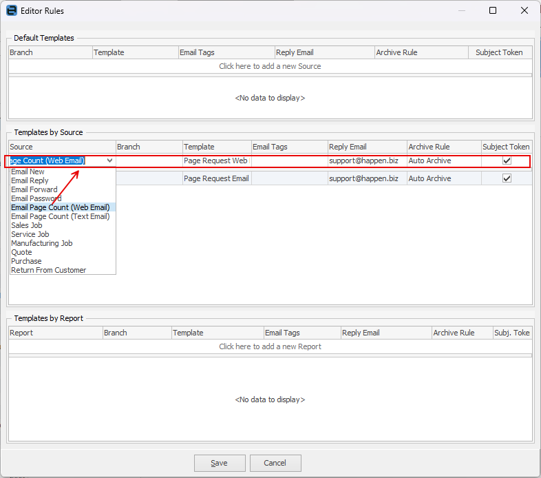Click here to add a new Report row

coord(270,346)
